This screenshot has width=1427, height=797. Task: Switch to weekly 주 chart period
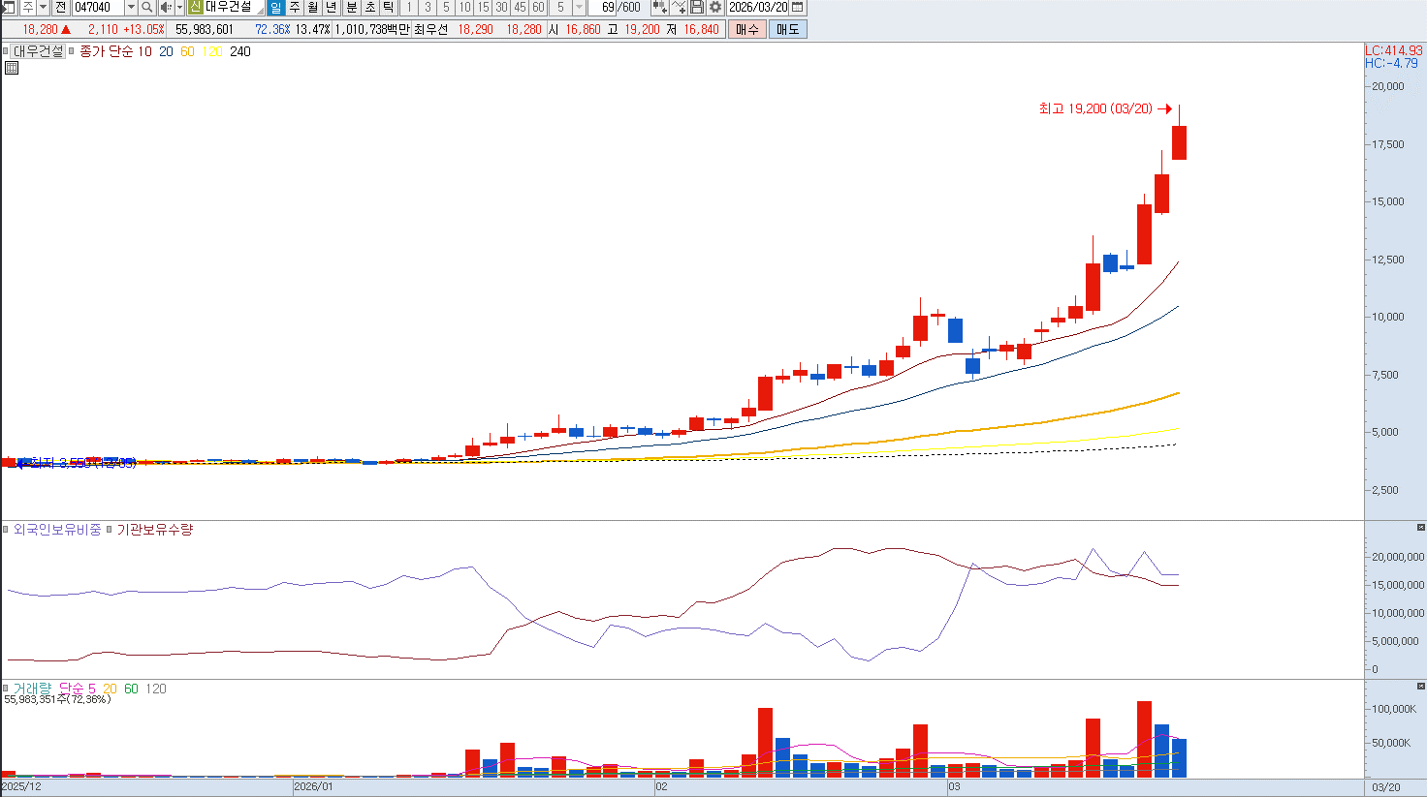coord(295,7)
